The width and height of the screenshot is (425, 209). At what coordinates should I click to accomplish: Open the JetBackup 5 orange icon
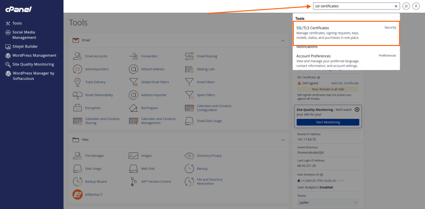78,195
